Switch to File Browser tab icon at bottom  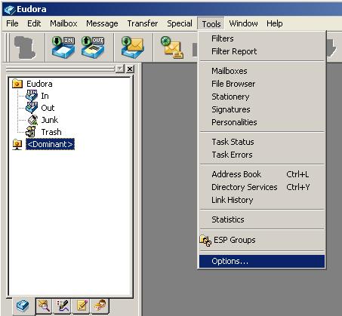pos(44,305)
